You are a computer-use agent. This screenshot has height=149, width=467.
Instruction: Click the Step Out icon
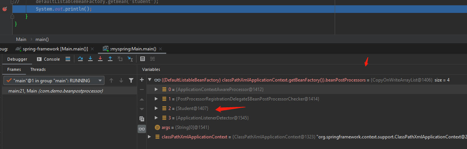point(110,59)
